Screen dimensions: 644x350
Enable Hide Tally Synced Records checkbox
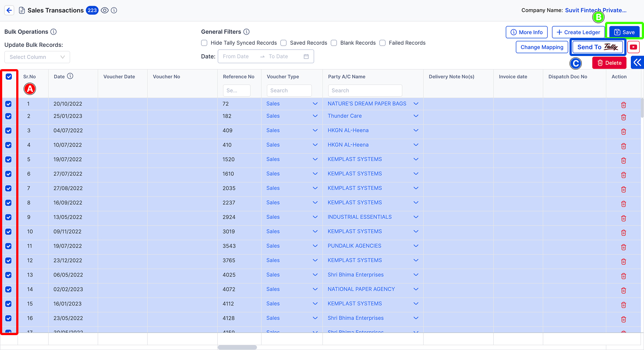[x=204, y=43]
